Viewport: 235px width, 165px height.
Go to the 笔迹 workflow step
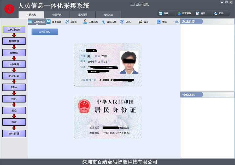pyautogui.click(x=14, y=111)
